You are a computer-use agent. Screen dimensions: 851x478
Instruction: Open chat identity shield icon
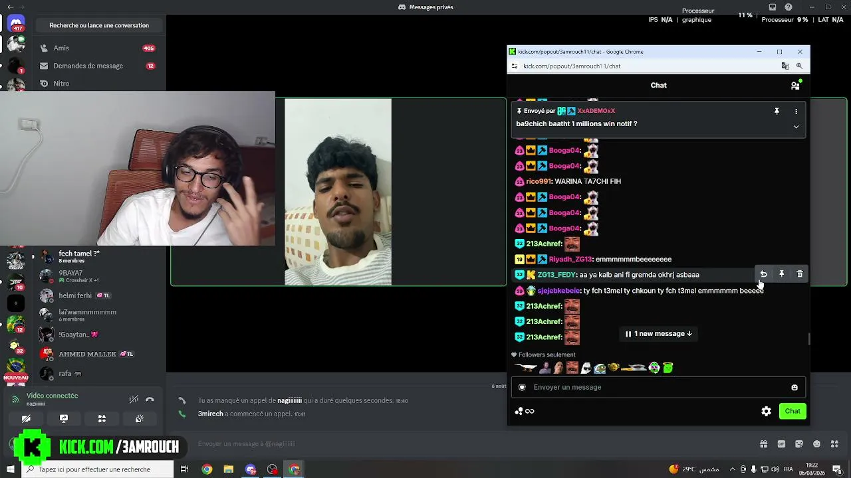[523, 387]
